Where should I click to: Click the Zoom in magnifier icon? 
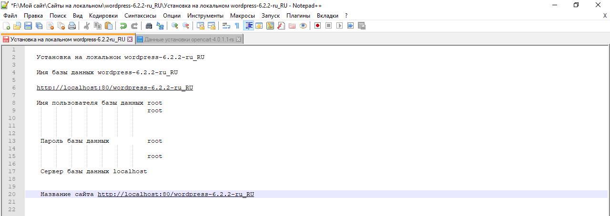tap(175, 26)
